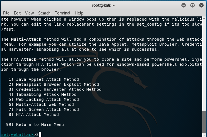Click the vertical scrollbar thumb

(x=204, y=122)
